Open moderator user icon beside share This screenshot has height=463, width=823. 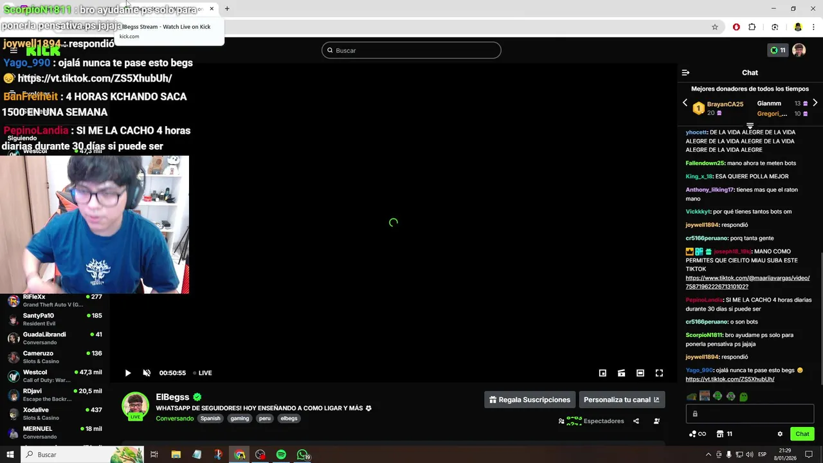[x=656, y=421]
